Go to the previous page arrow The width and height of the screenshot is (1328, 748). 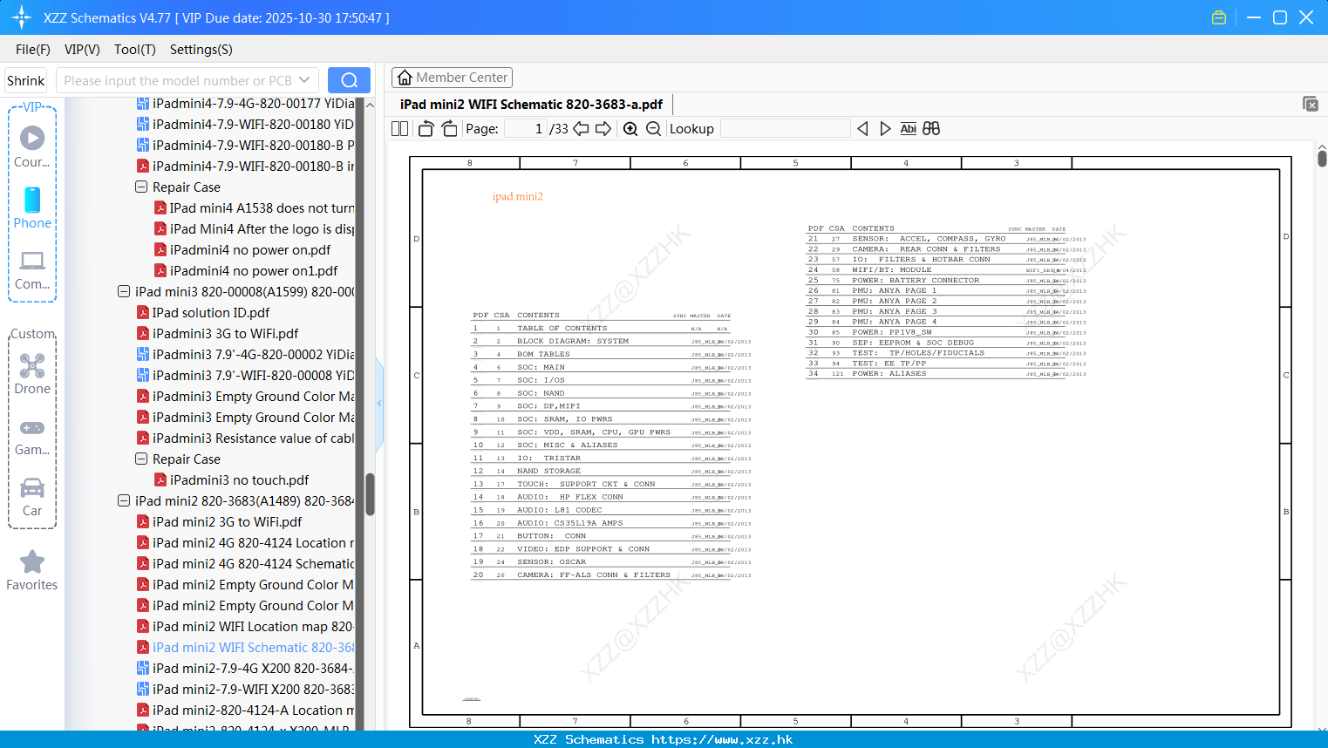[581, 129]
